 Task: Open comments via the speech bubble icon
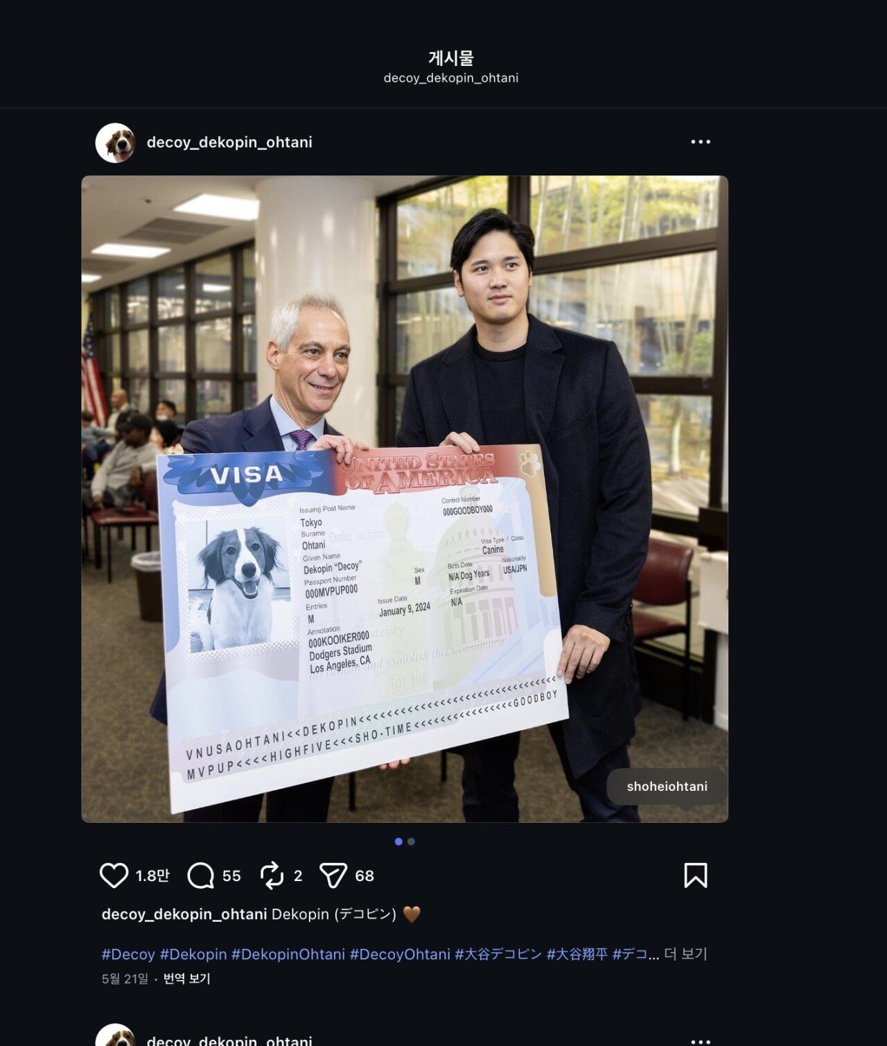coord(201,875)
